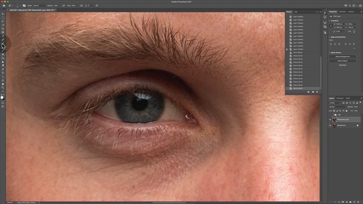The image size is (363, 204).
Task: Switch to the Channels tab
Action: (x=340, y=98)
